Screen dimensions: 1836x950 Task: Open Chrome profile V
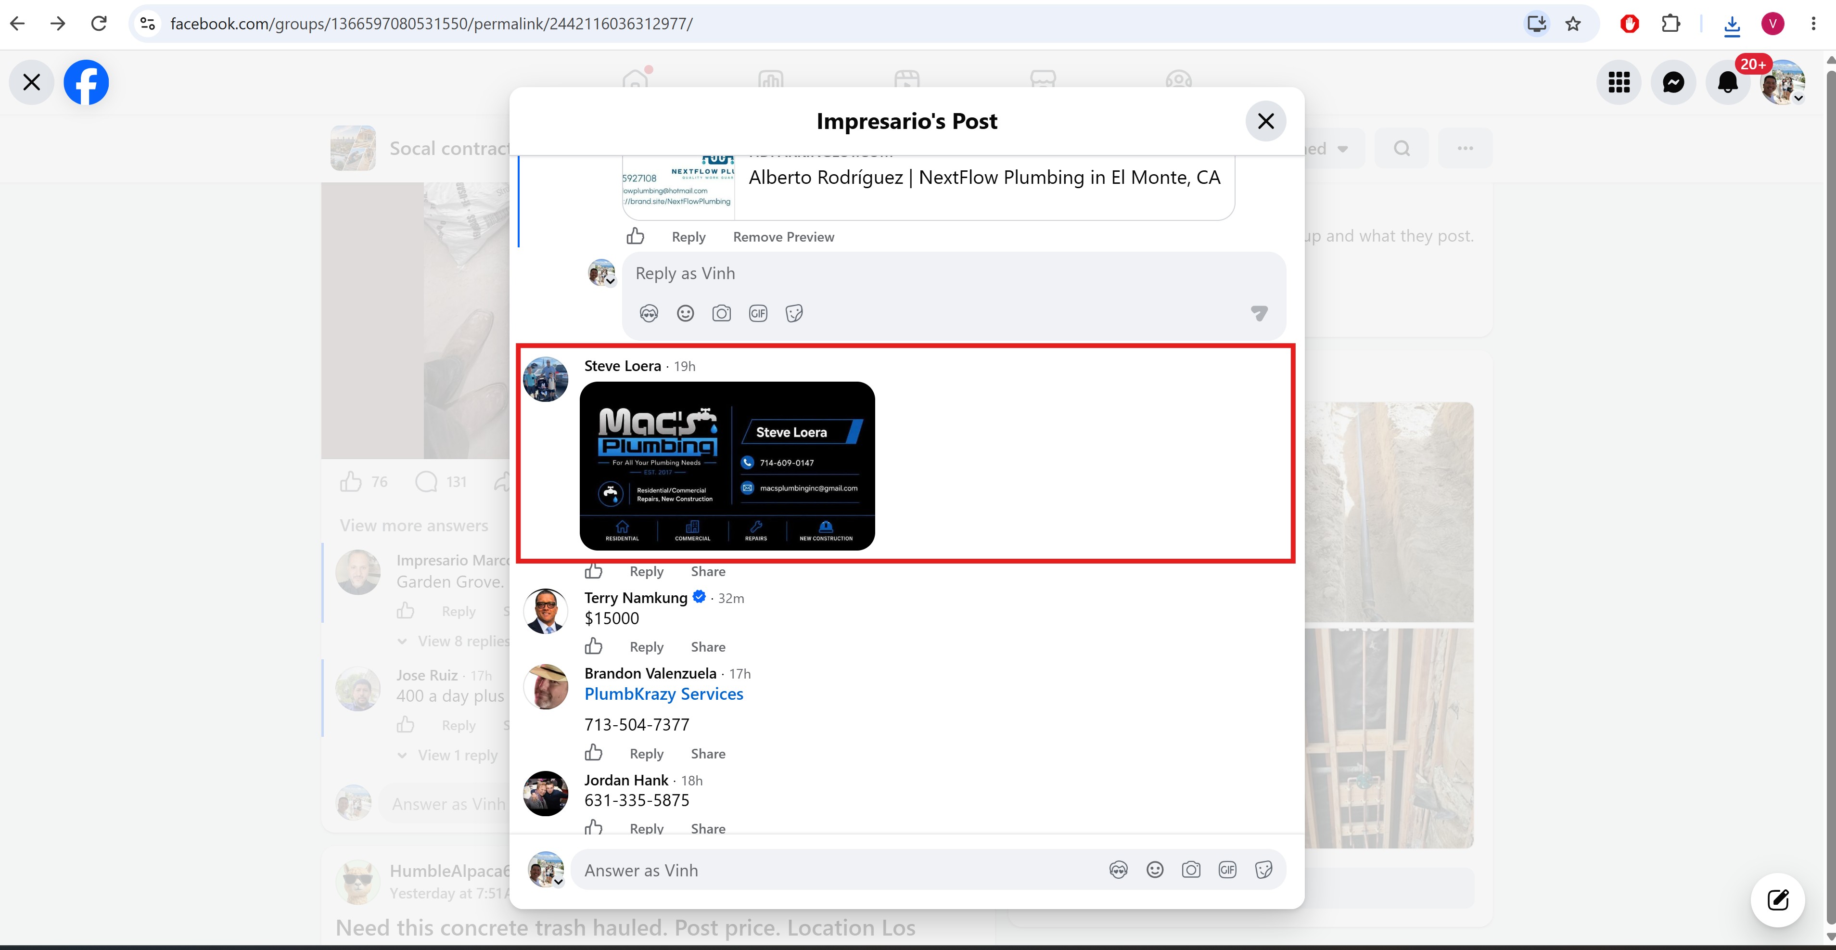pyautogui.click(x=1772, y=24)
